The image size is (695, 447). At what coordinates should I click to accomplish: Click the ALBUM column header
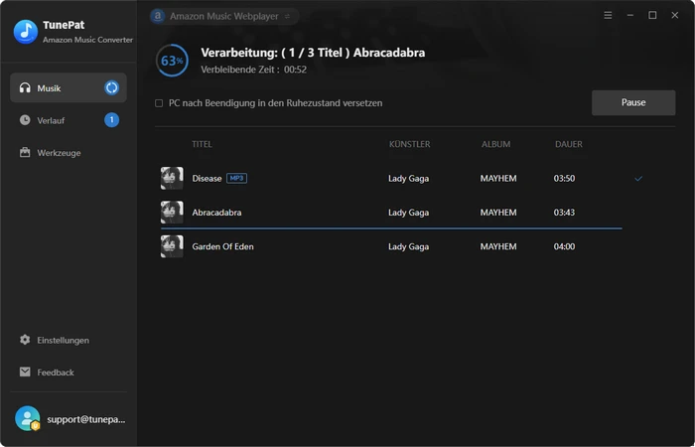[x=496, y=144]
